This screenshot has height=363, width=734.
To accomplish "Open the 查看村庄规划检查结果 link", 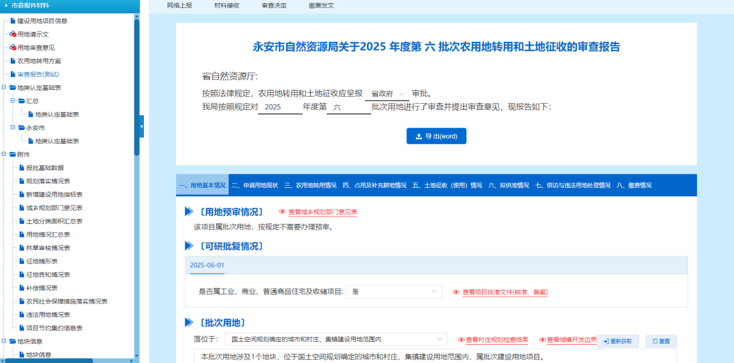I will coord(497,340).
